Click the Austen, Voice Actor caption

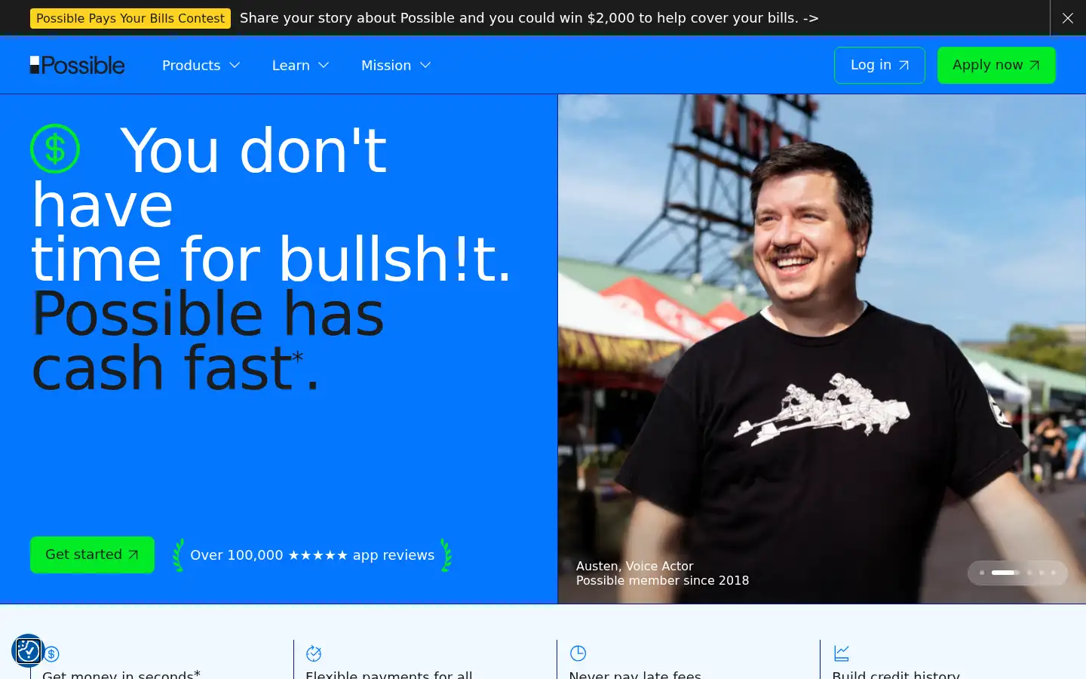pyautogui.click(x=634, y=566)
